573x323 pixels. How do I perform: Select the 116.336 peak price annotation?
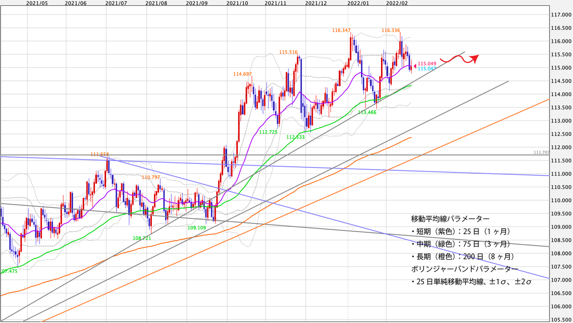click(391, 31)
